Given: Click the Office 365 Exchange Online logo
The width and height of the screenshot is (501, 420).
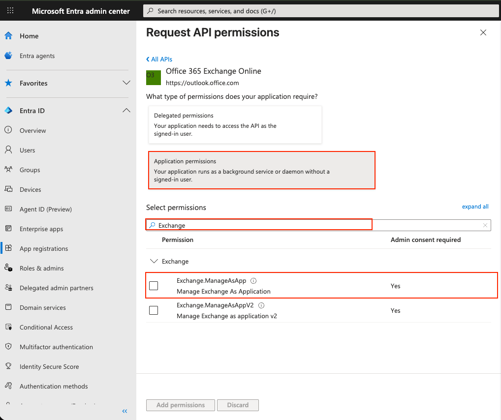Looking at the screenshot, I should (x=154, y=78).
